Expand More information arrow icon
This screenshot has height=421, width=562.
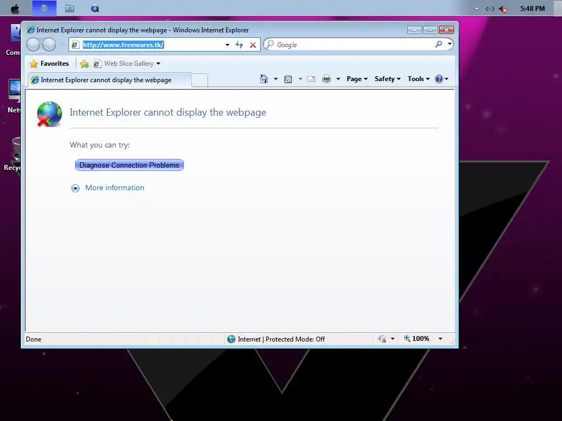point(75,189)
